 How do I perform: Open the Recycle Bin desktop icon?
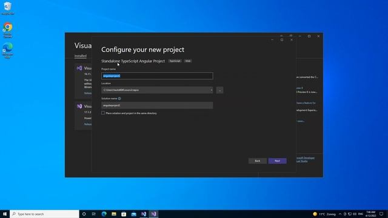[x=8, y=8]
